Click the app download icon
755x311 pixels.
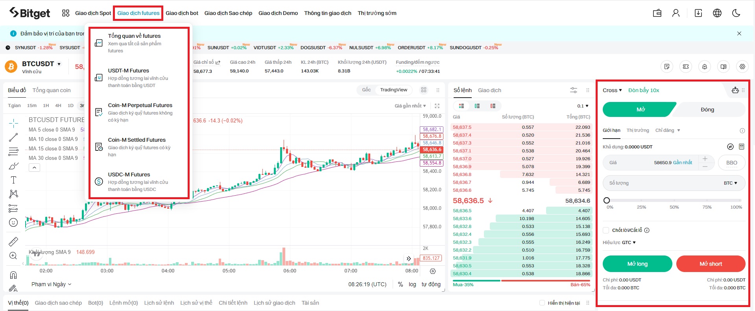click(698, 13)
